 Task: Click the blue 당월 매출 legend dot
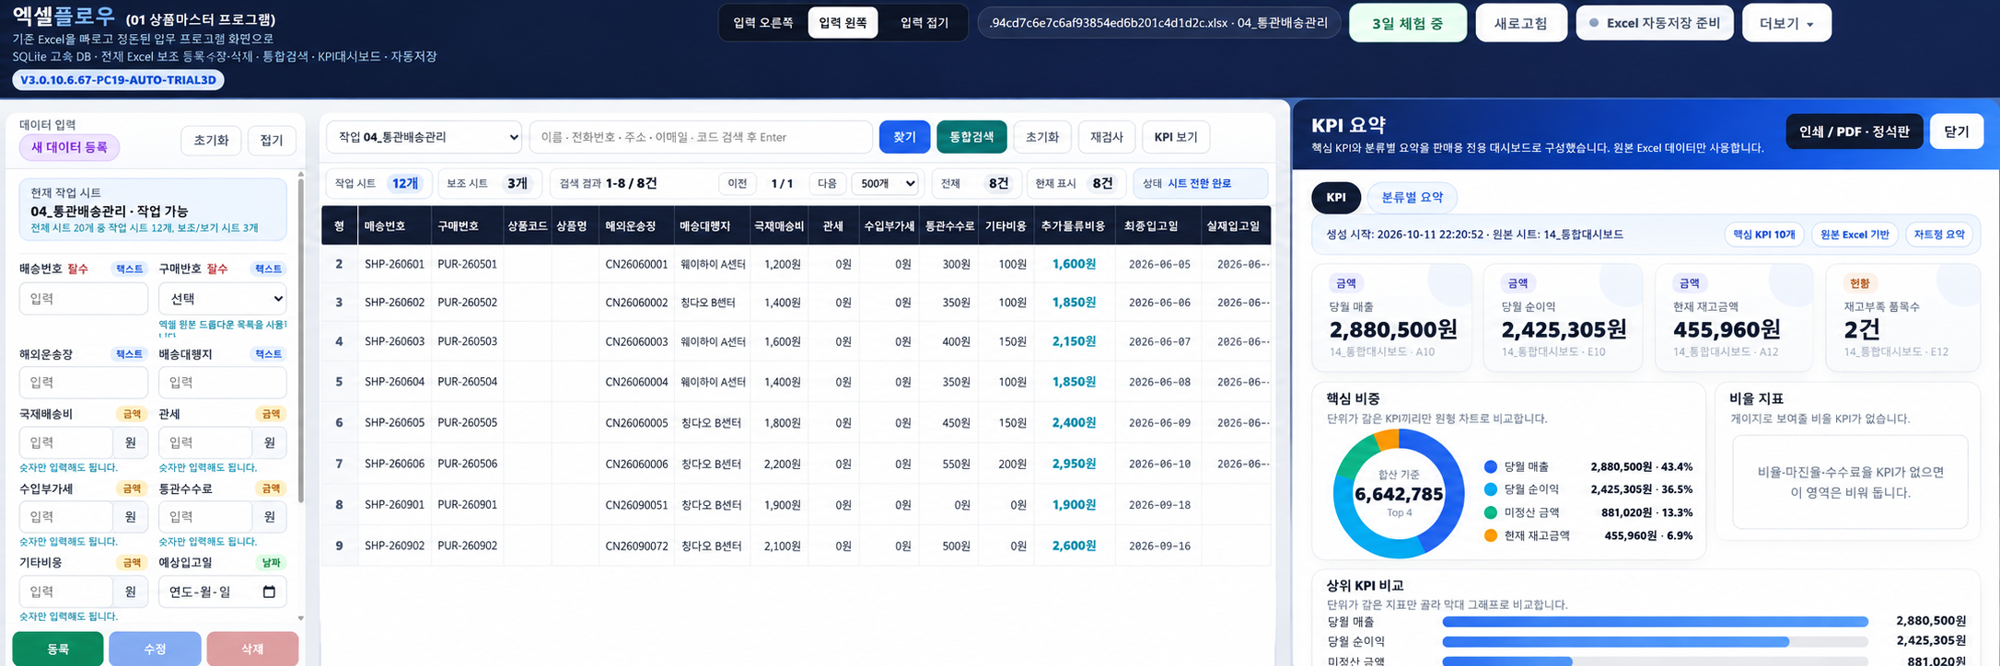(1491, 466)
